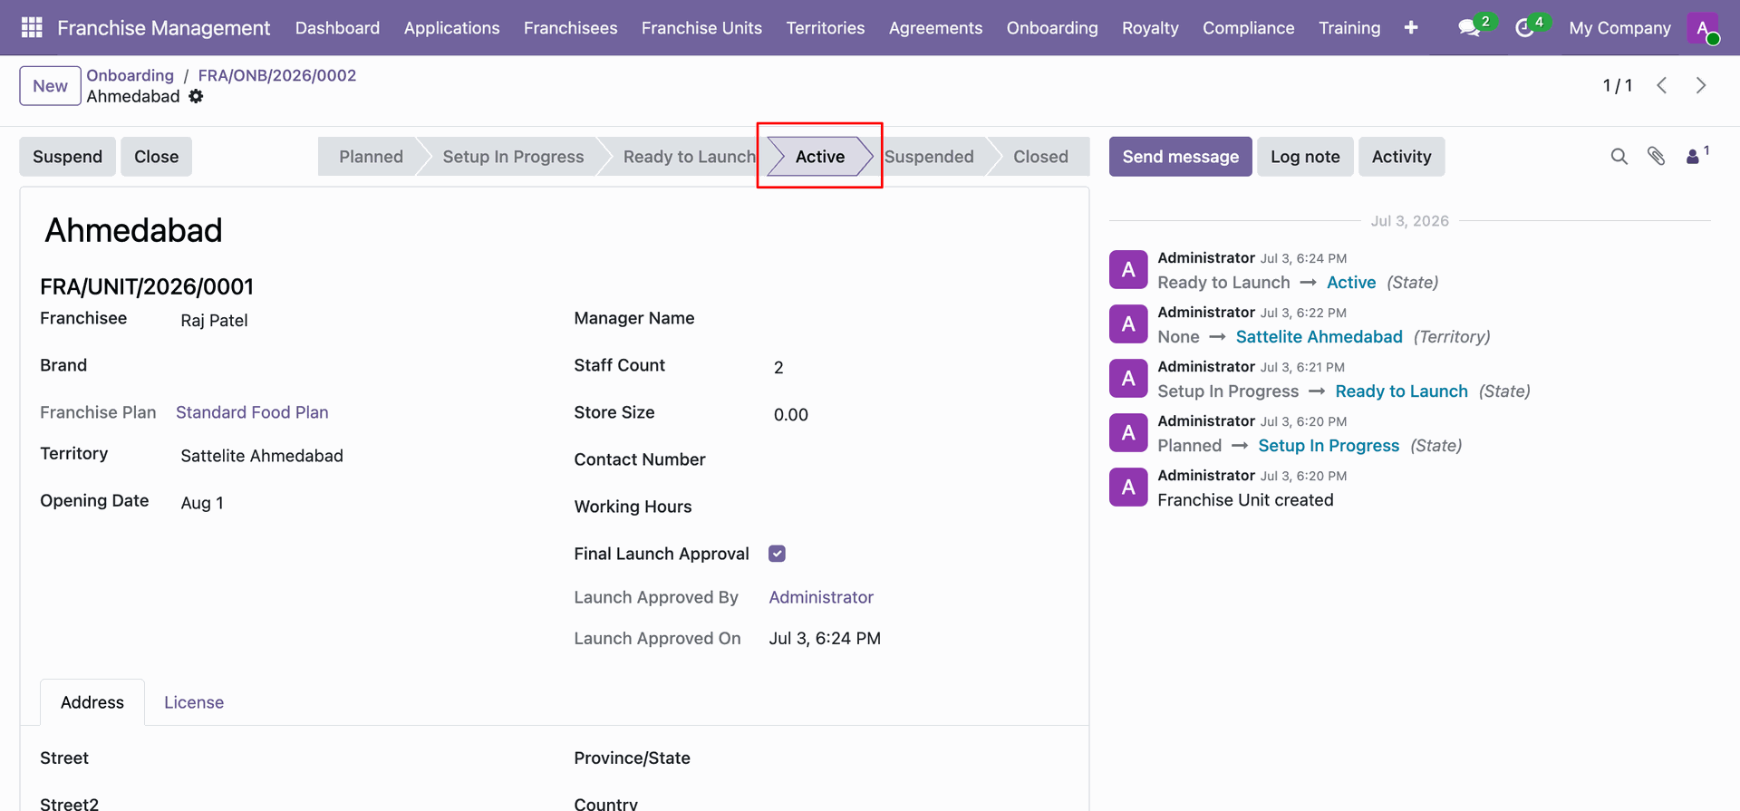Open the Onboarding menu
The width and height of the screenshot is (1740, 811).
click(1051, 28)
